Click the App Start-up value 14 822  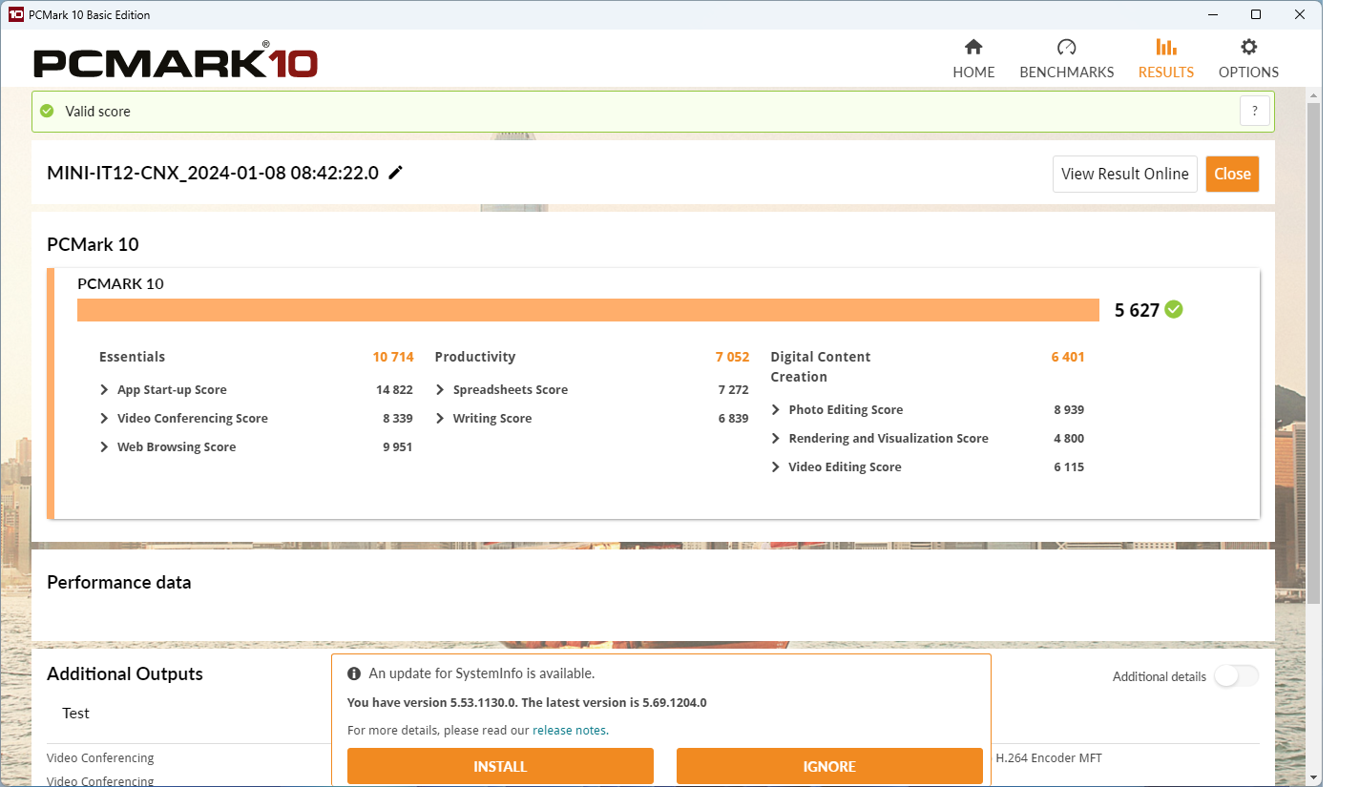[394, 390]
